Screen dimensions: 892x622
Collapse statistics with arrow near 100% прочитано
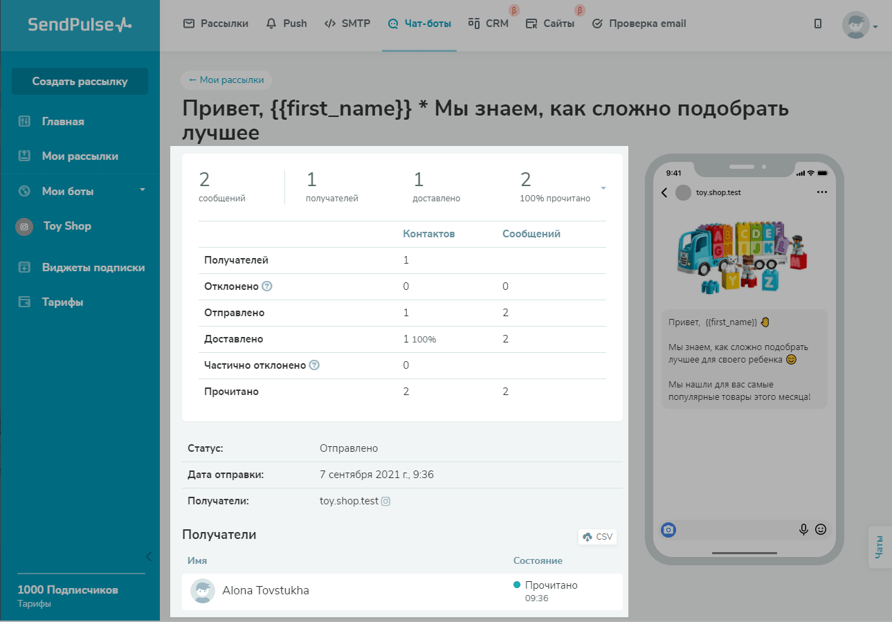(x=603, y=189)
